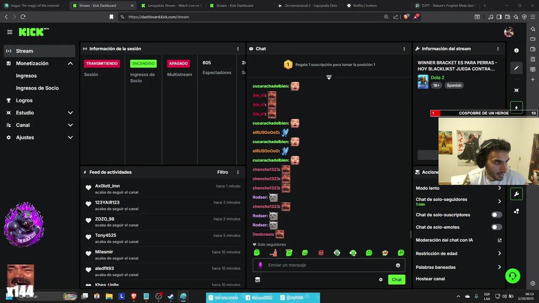Screen dimensions: 539x303
Task: Select the Patrick pointing emote
Action: tap(273, 252)
